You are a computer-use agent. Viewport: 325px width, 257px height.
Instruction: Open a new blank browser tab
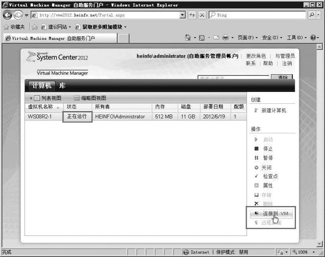pos(123,38)
